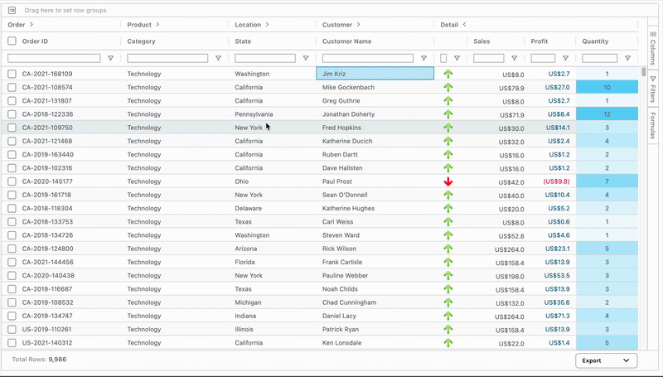Check the row checkbox for CA-2021-168109
The height and width of the screenshot is (377, 663).
click(x=12, y=74)
